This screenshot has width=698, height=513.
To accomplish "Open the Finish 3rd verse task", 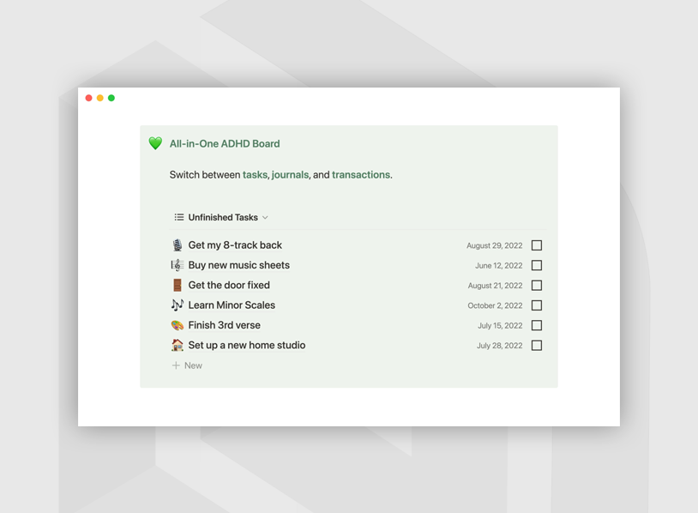I will (x=225, y=325).
